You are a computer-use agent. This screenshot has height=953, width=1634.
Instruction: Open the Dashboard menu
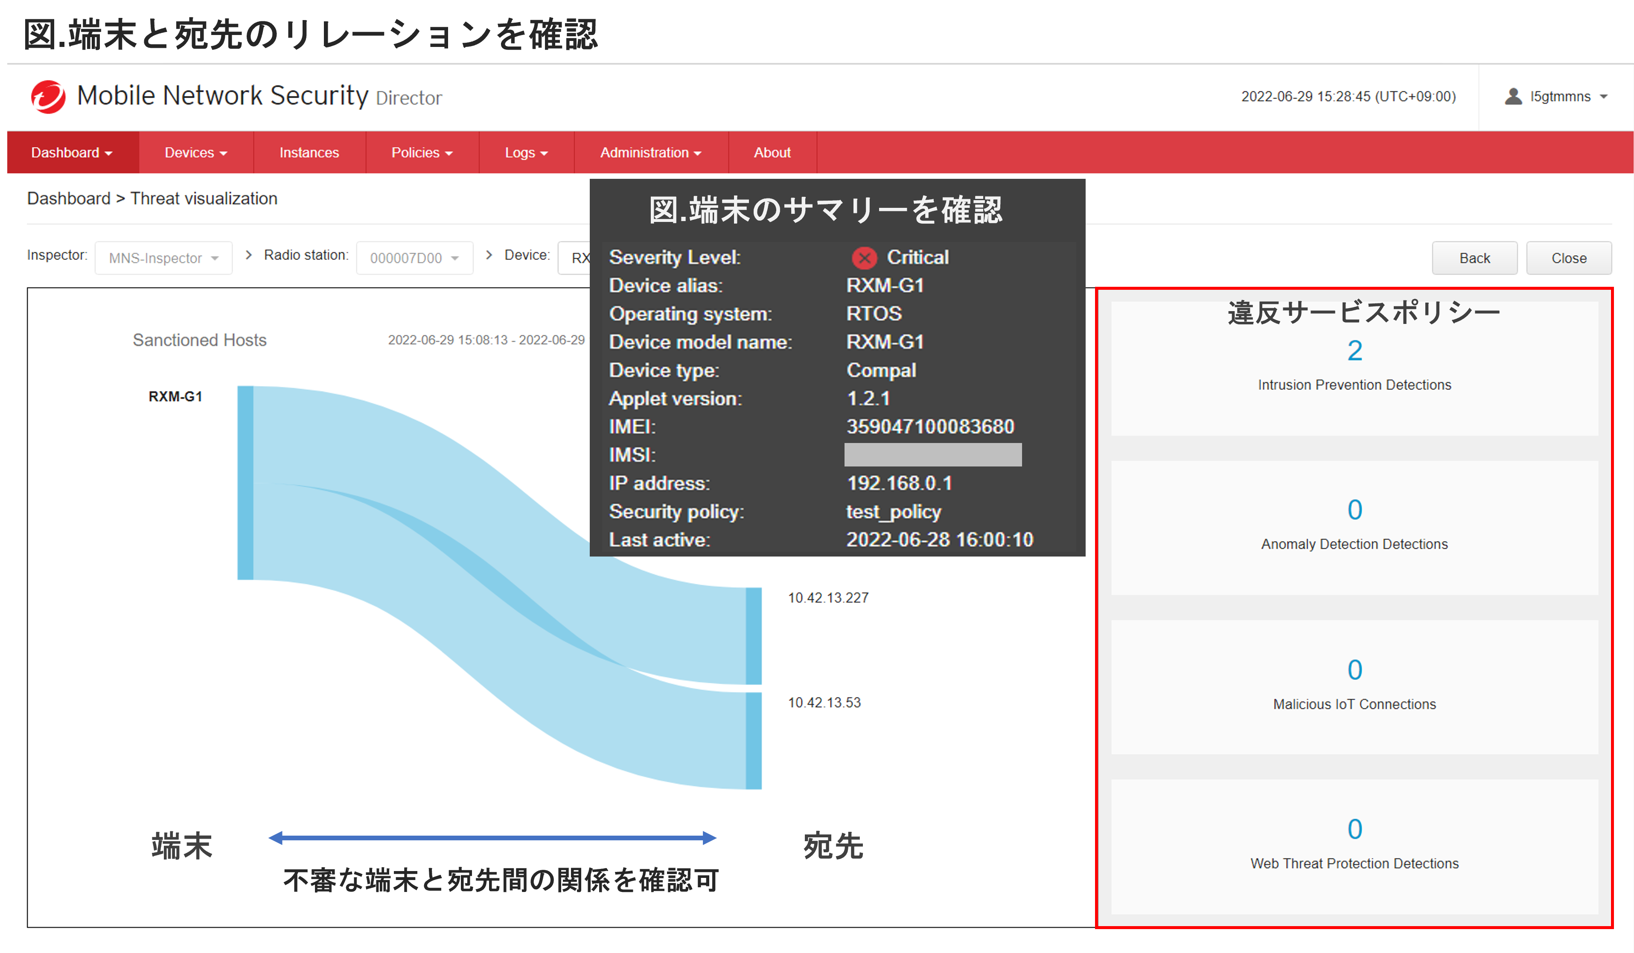pyautogui.click(x=72, y=152)
